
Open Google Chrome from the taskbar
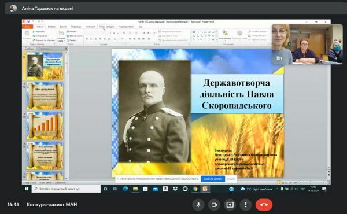pos(195,189)
